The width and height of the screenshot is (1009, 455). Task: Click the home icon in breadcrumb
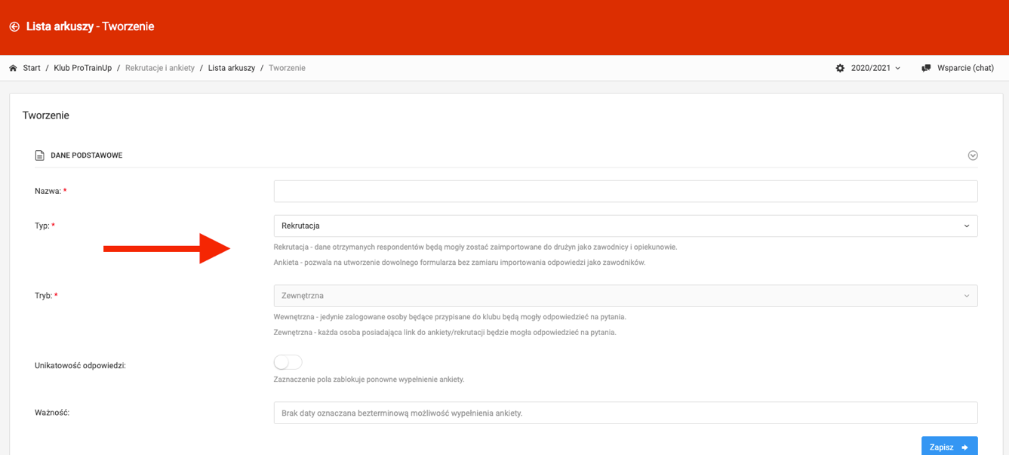click(13, 68)
